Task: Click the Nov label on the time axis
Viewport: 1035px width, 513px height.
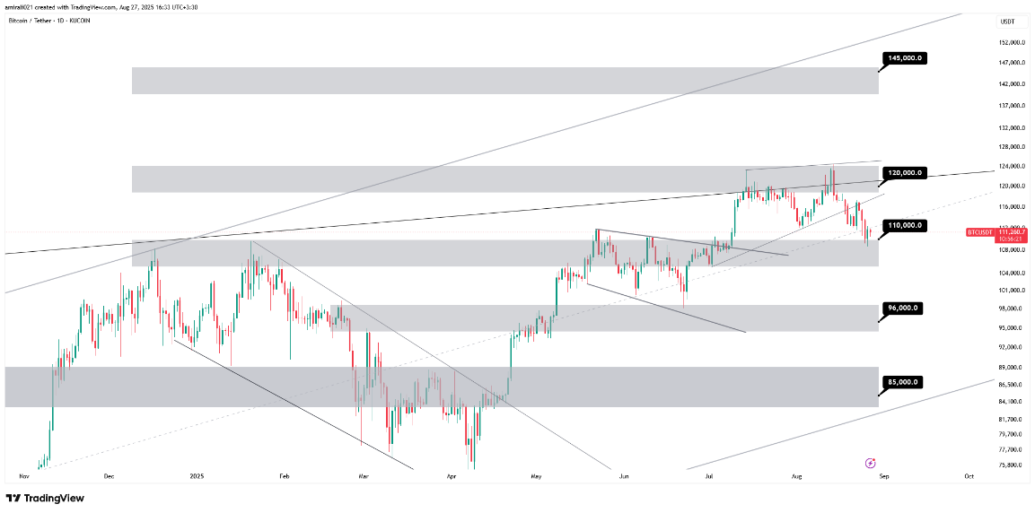Action: point(24,475)
